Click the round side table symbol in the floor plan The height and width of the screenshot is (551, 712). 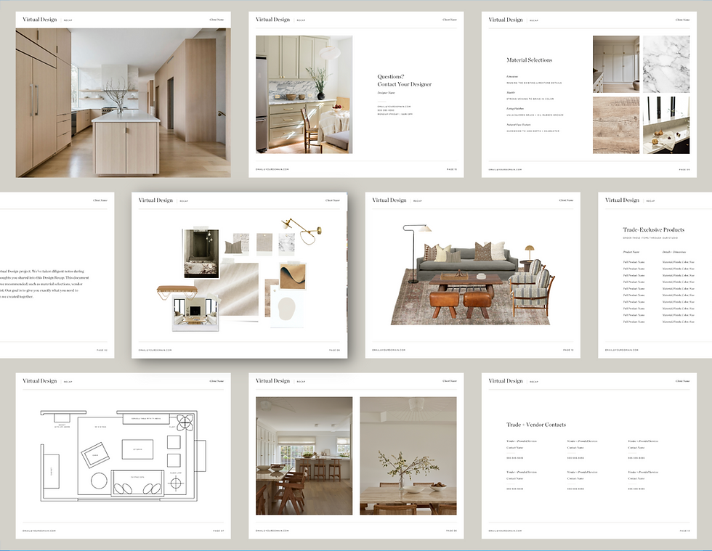pyautogui.click(x=100, y=481)
